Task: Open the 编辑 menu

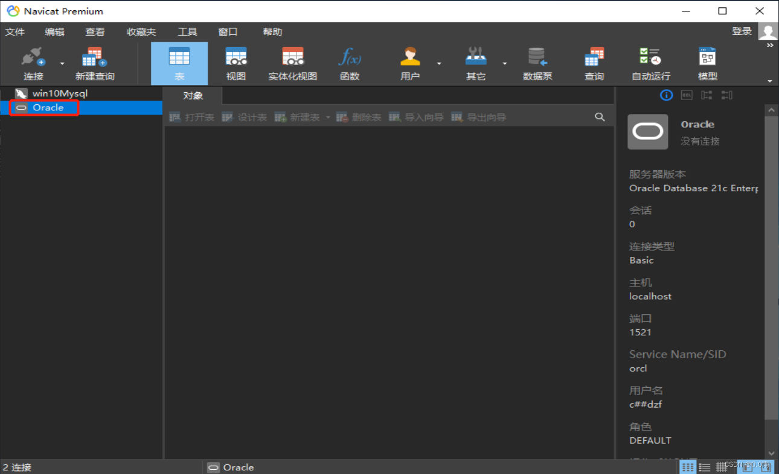Action: pos(54,32)
